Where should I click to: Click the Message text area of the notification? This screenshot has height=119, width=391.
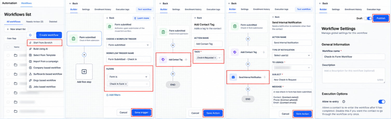pos(292,98)
